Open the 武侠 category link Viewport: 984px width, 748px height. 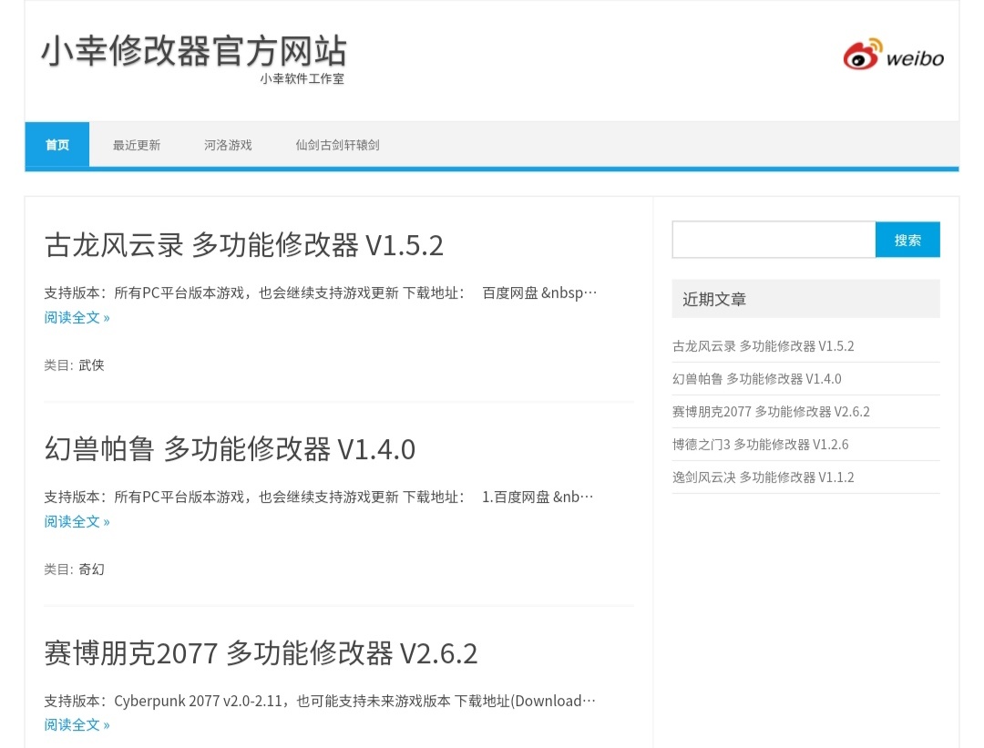(92, 365)
